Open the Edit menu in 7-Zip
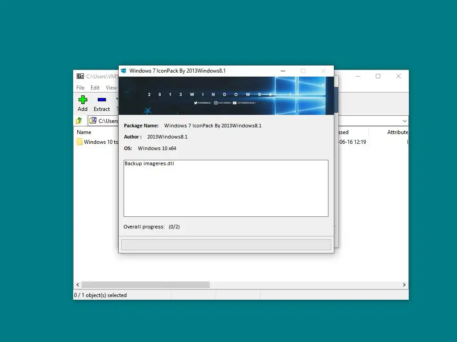 point(95,88)
